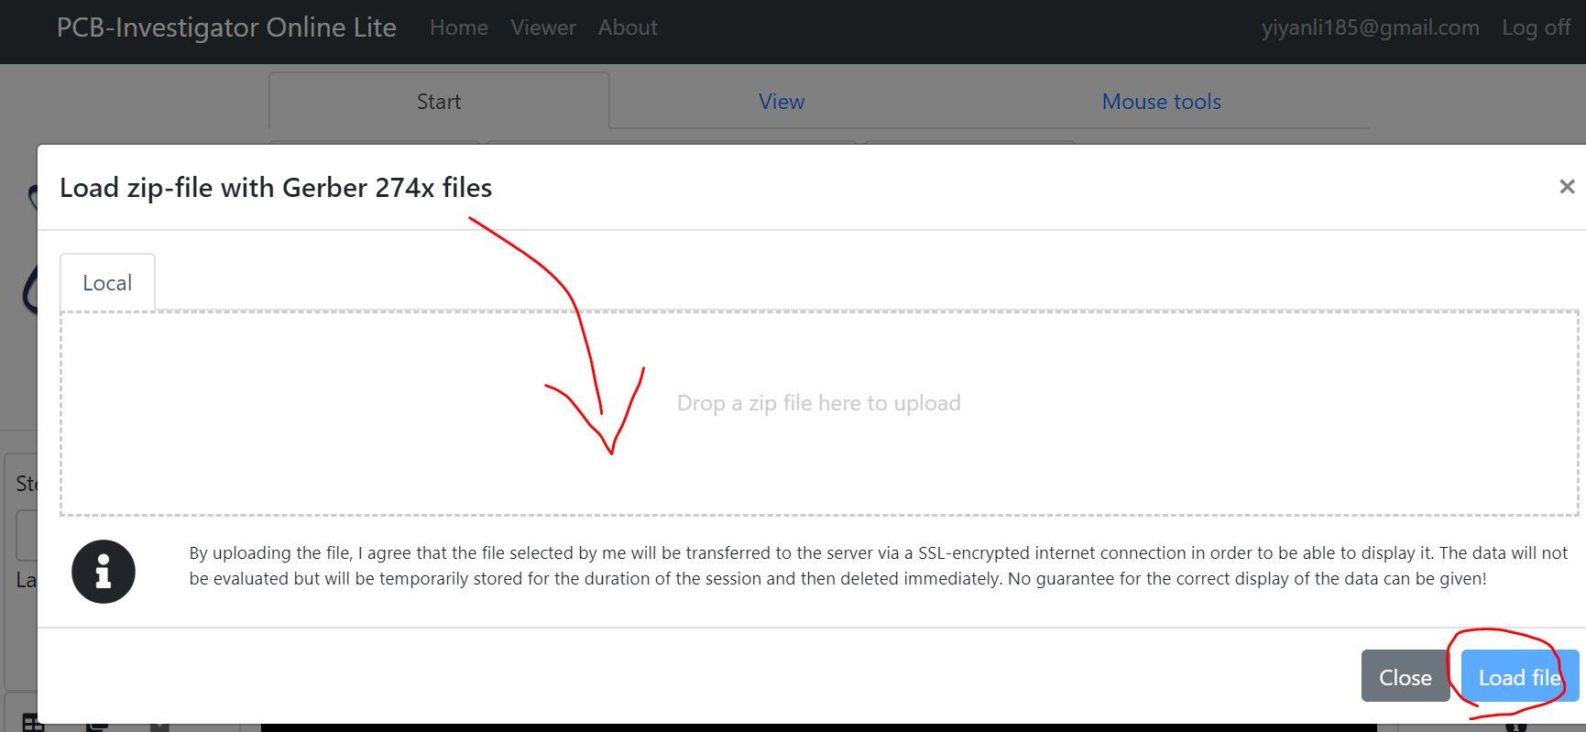Screen dimensions: 1586x732
Task: Go to the Viewer page
Action: pos(542,27)
